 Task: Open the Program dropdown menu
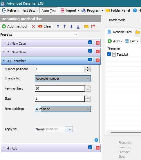[92, 10]
